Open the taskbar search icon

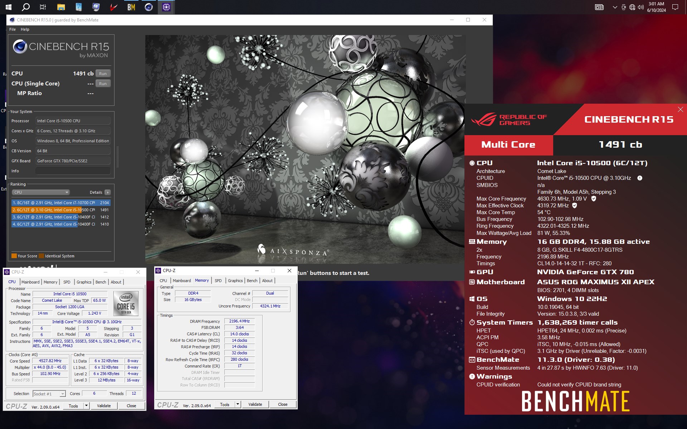point(26,7)
